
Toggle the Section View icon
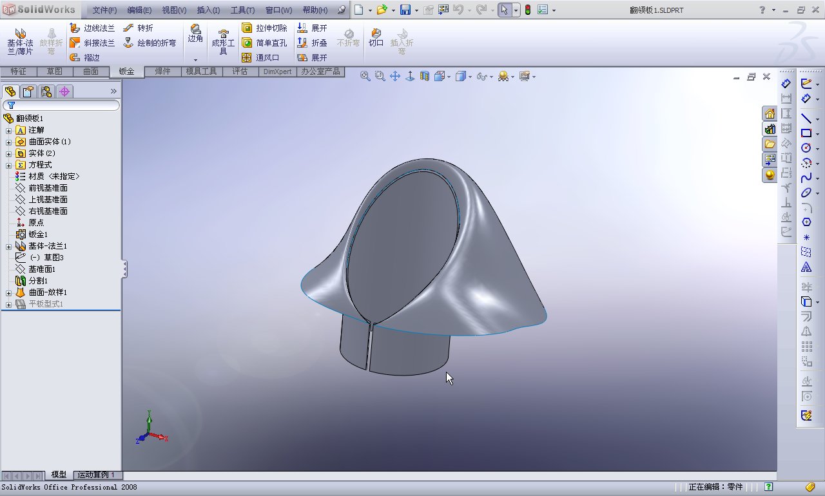tap(424, 76)
